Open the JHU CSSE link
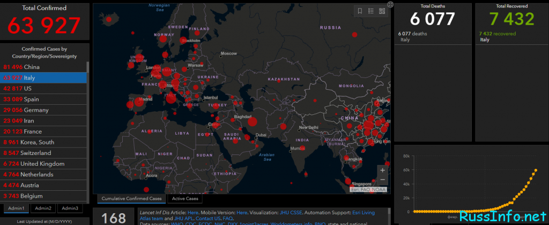The image size is (549, 225). [x=290, y=213]
